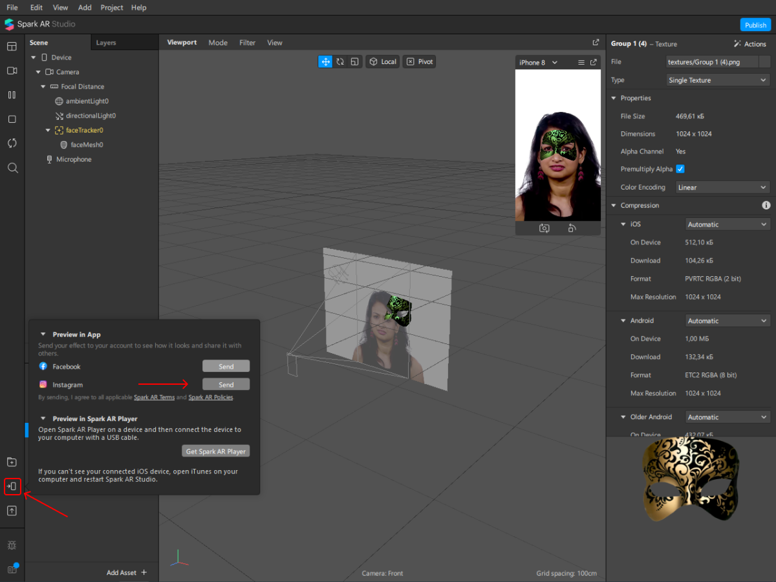776x582 pixels.
Task: Open the Spark AR Terms link
Action: click(154, 398)
